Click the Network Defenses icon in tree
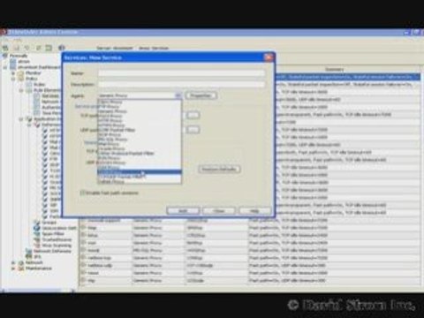Viewport: 424px width, 318px height. click(29, 251)
